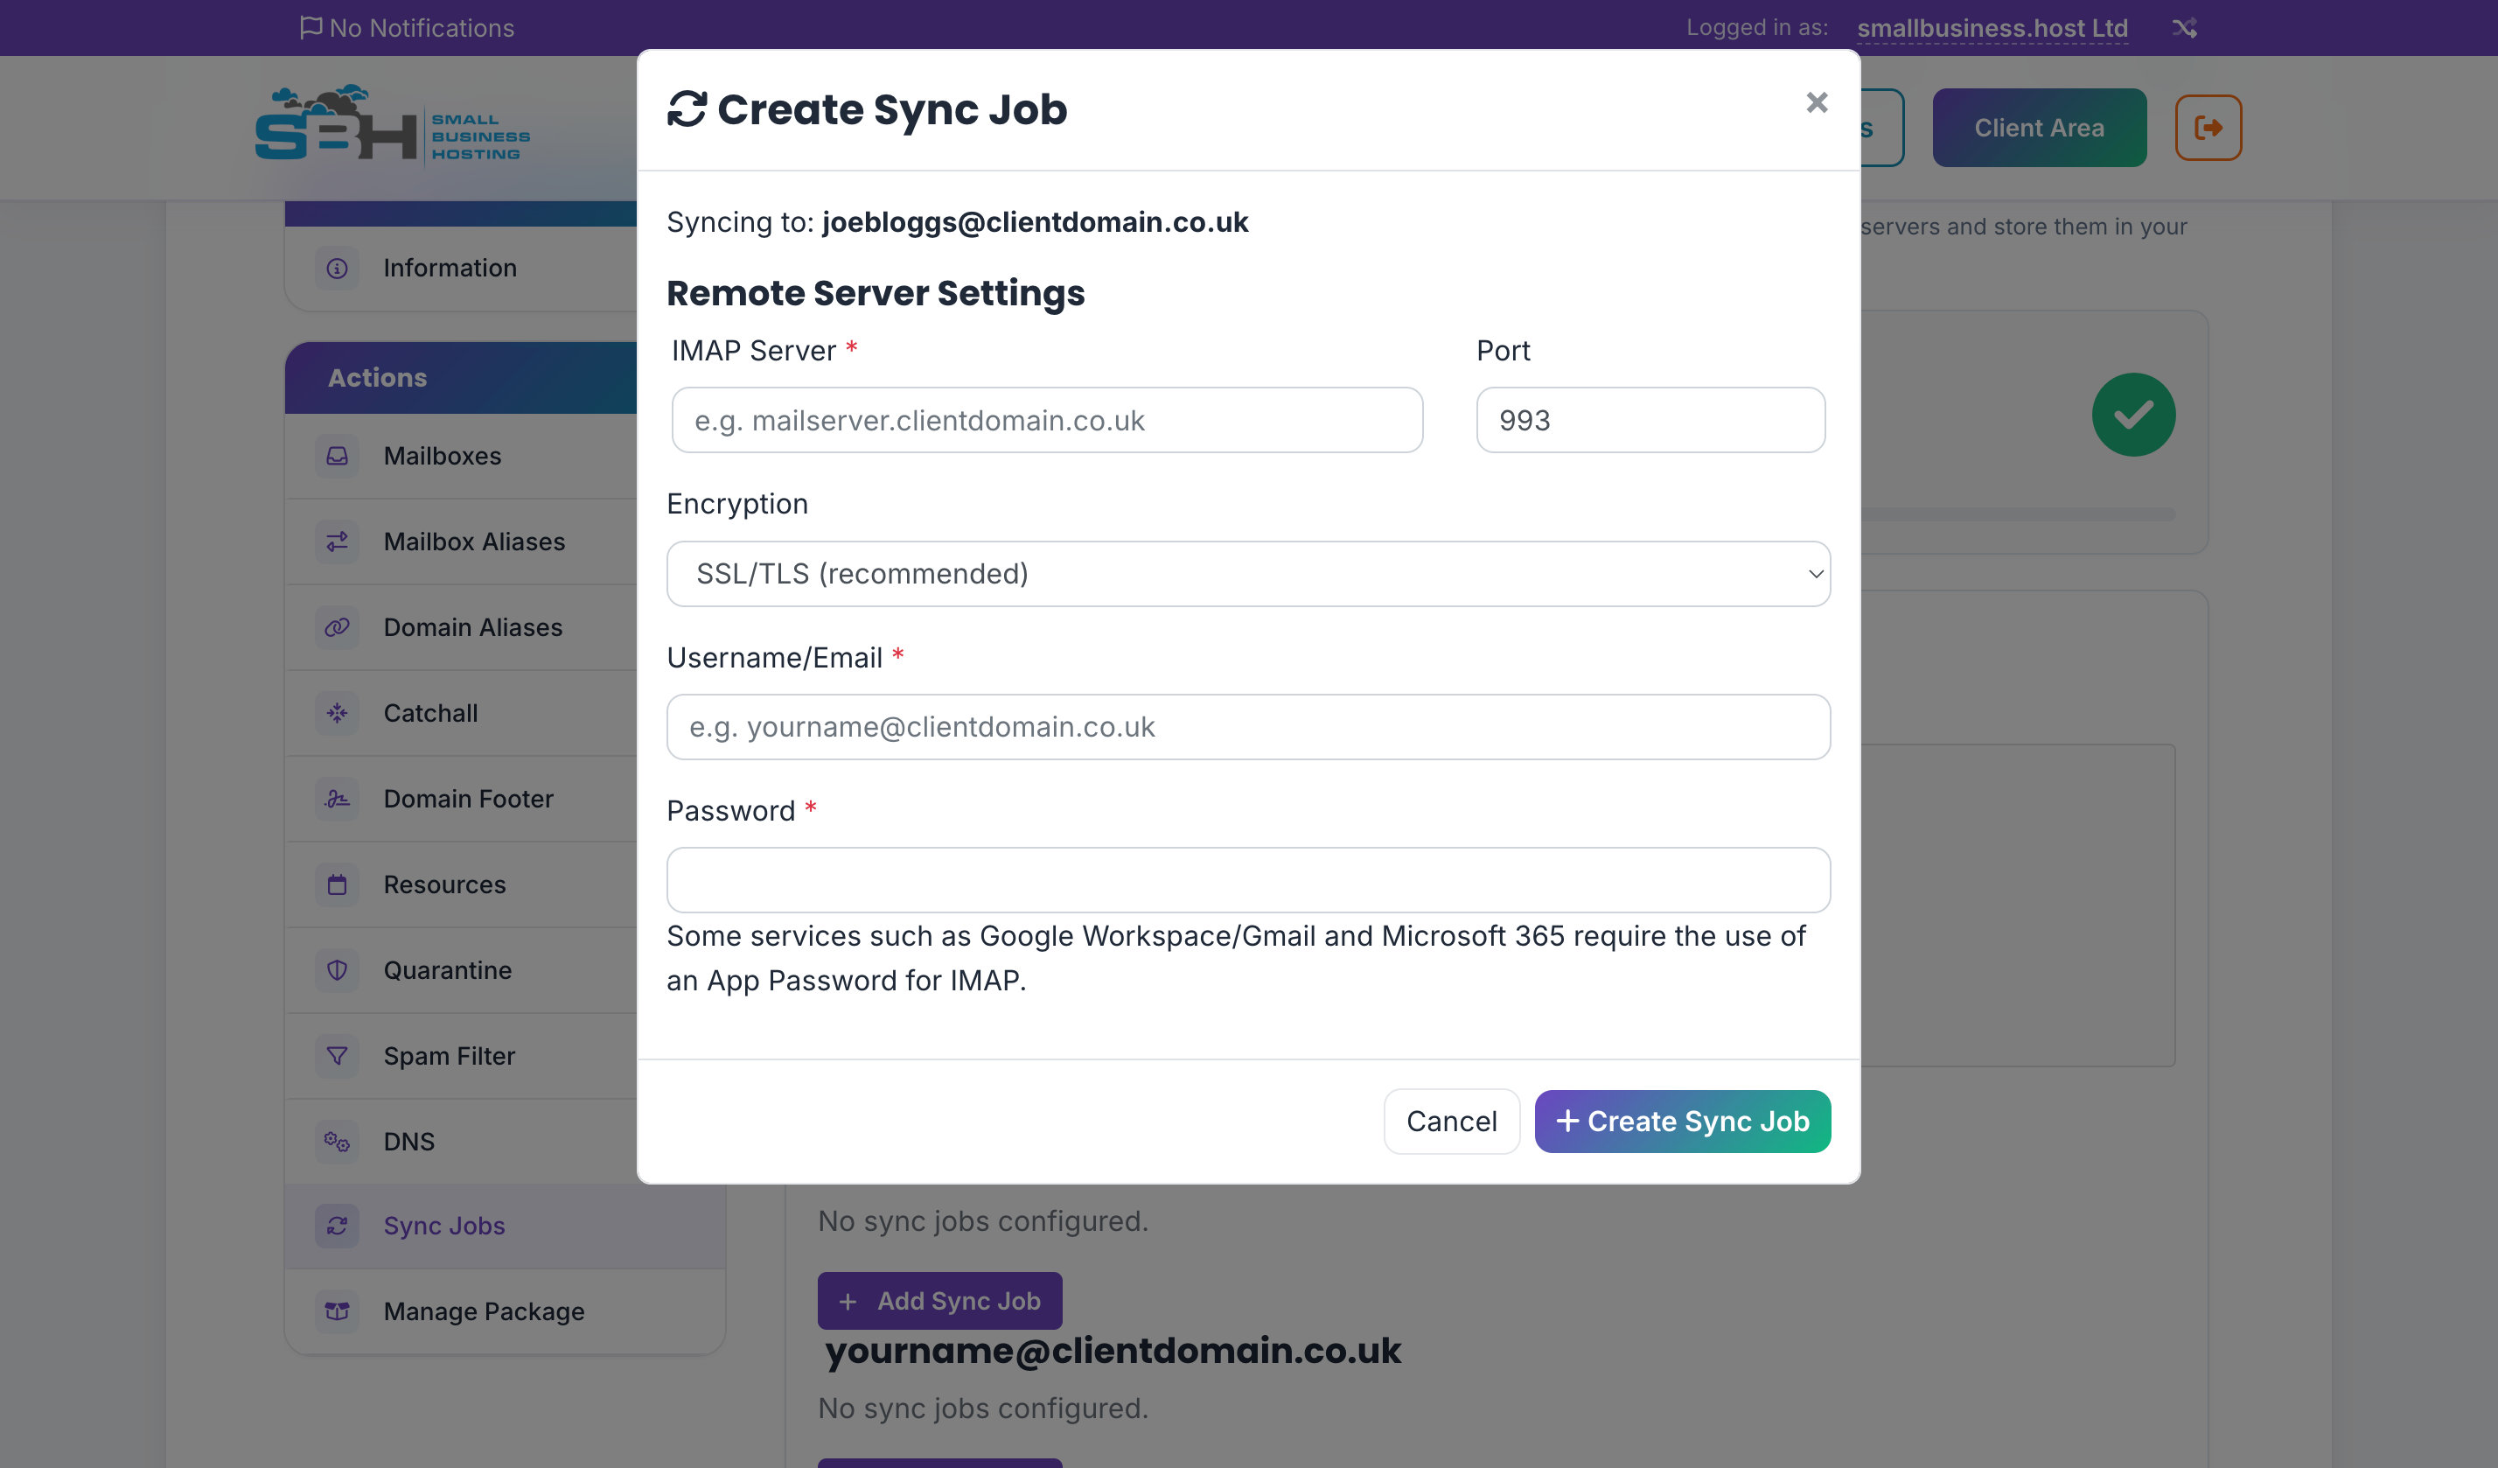Click the green checkmark status icon
This screenshot has width=2498, height=1468.
tap(2133, 415)
